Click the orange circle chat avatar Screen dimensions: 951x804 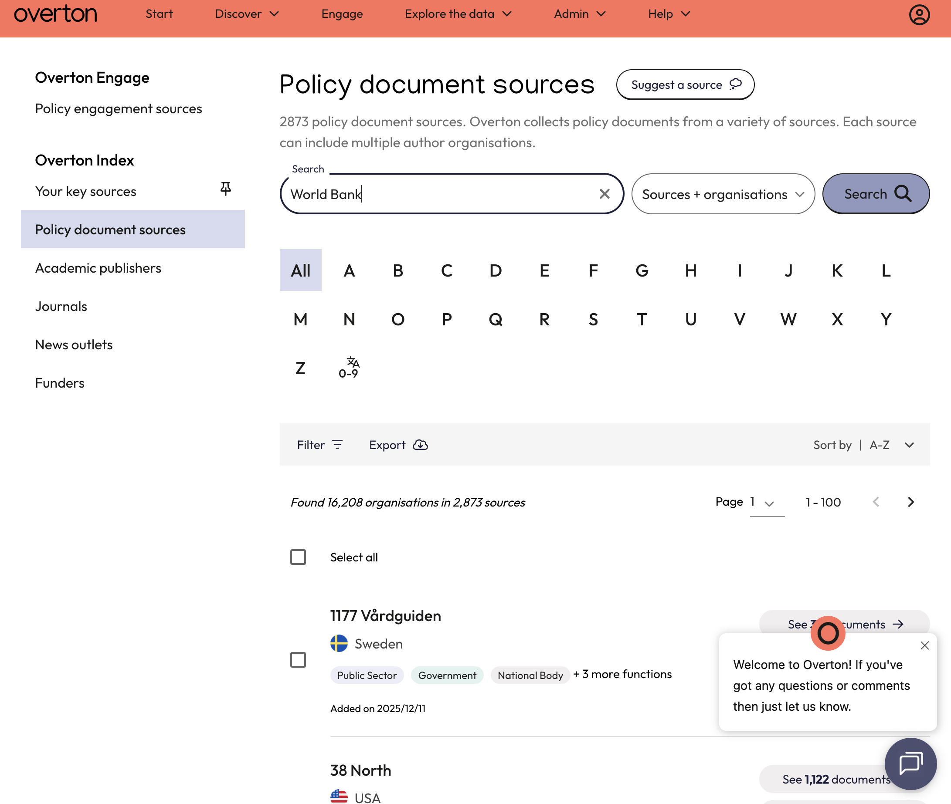[x=828, y=633]
